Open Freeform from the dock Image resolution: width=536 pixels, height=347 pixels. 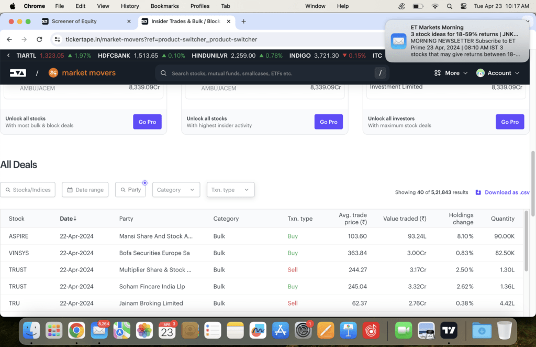258,330
